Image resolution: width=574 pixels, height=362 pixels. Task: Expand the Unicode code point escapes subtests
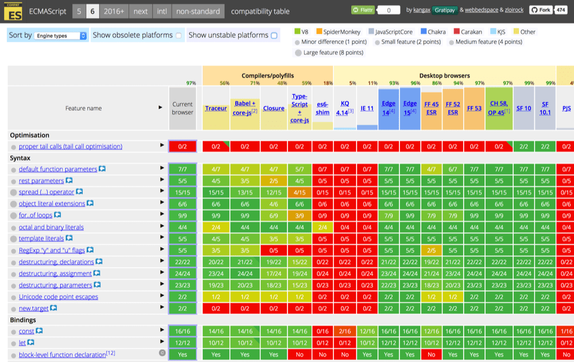click(162, 295)
